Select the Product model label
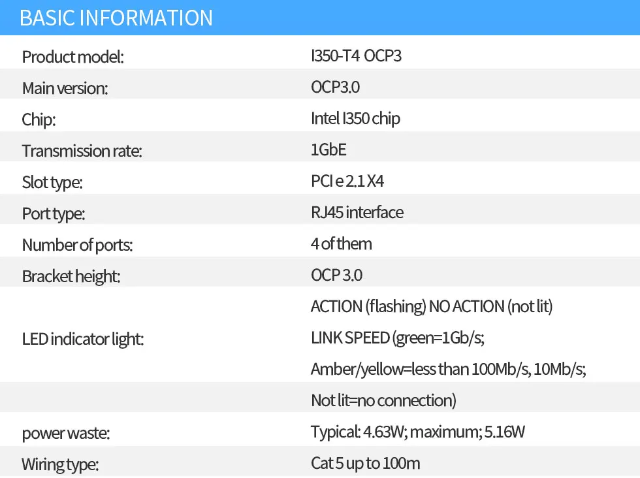Image resolution: width=640 pixels, height=478 pixels. (72, 57)
